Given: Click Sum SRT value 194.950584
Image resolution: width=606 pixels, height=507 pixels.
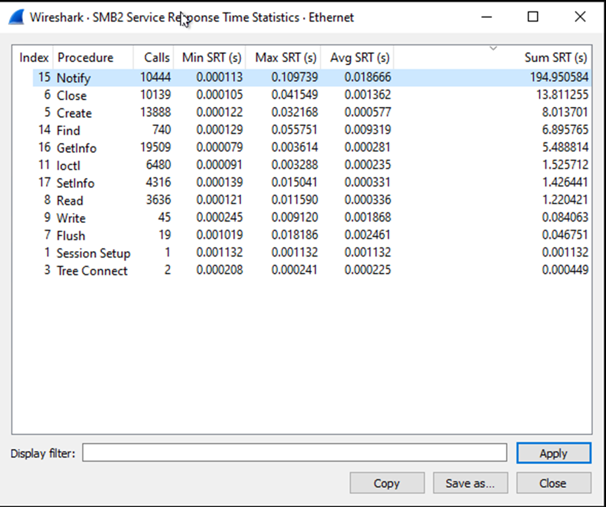Looking at the screenshot, I should (559, 77).
